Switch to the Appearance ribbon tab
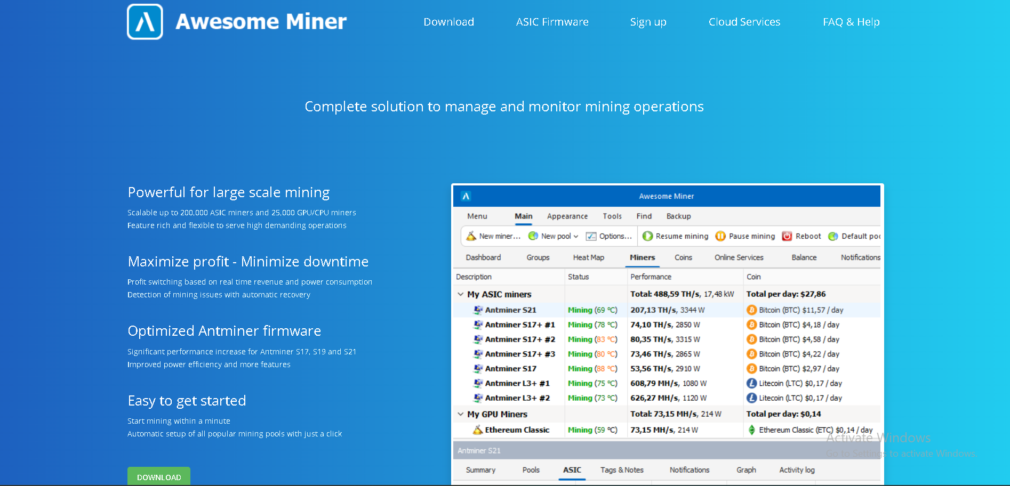 (x=567, y=216)
